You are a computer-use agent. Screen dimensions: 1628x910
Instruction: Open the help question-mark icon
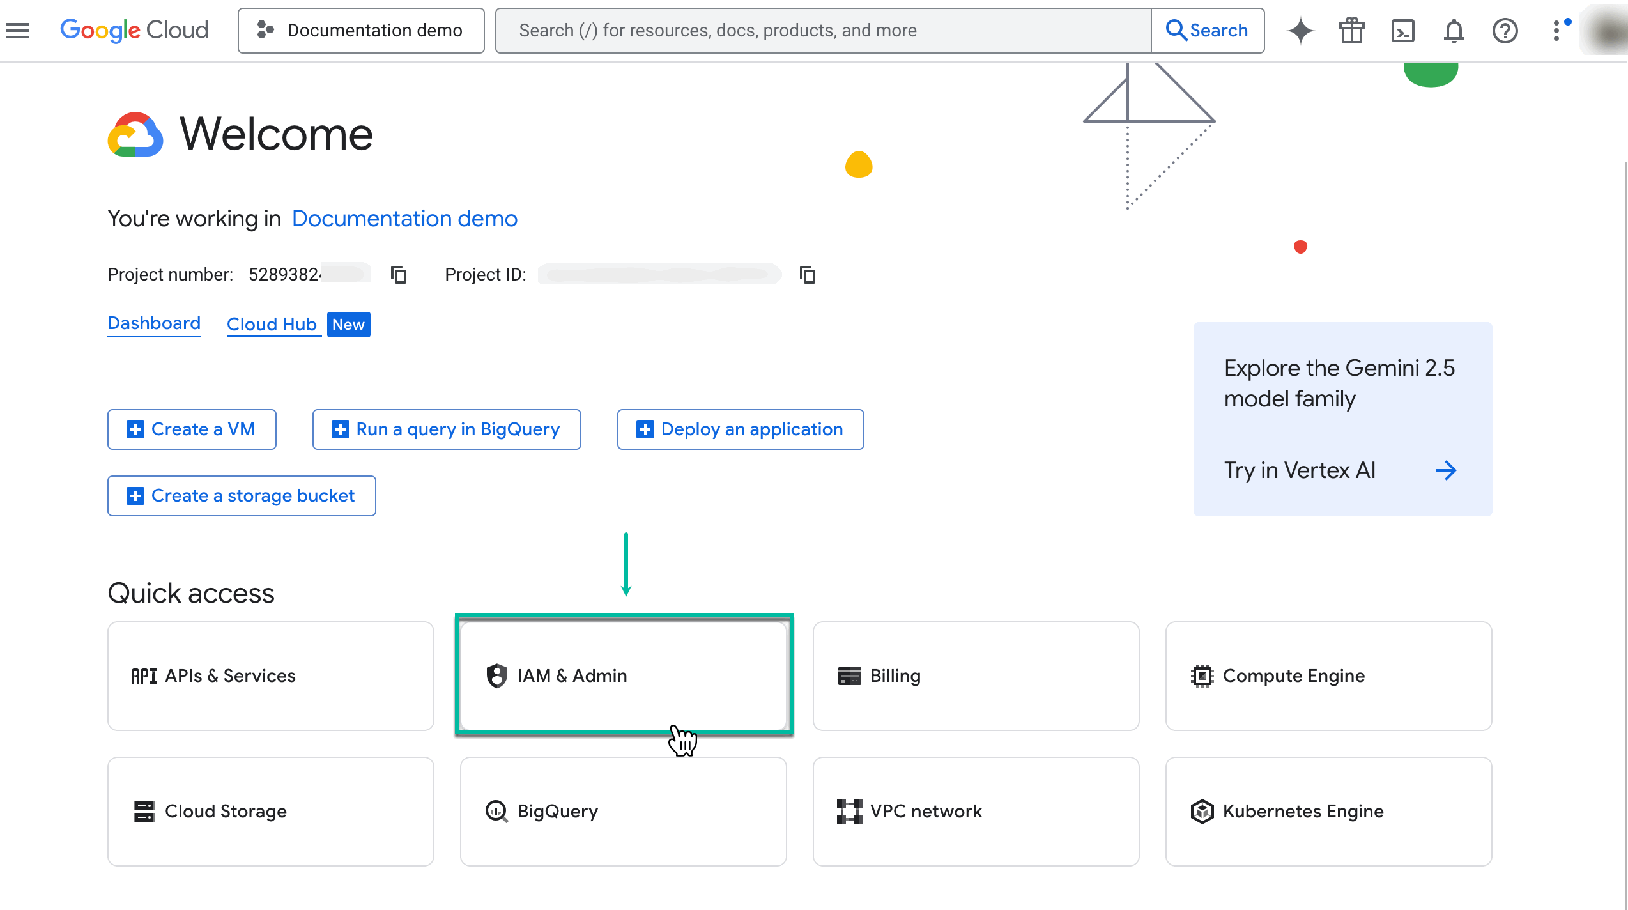(1505, 30)
